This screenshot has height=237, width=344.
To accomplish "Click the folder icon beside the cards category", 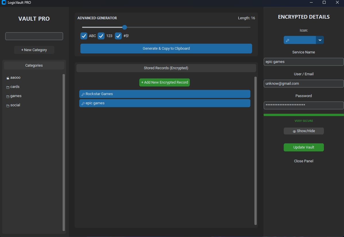I will [7, 87].
